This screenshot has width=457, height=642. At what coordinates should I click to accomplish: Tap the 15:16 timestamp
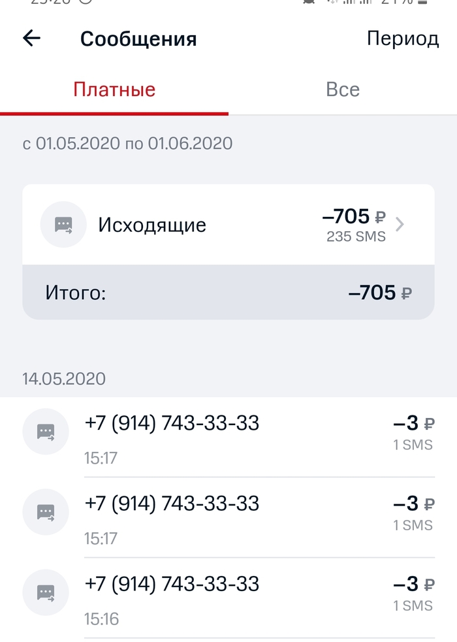(101, 618)
